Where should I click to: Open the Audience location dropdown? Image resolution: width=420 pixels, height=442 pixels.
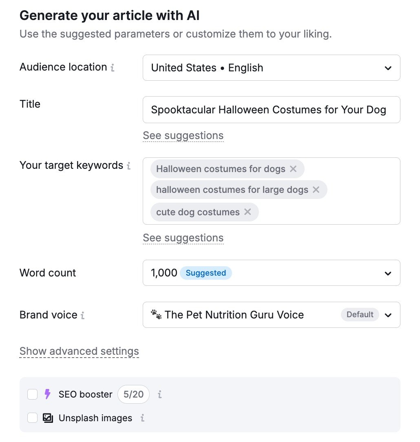[x=388, y=68]
